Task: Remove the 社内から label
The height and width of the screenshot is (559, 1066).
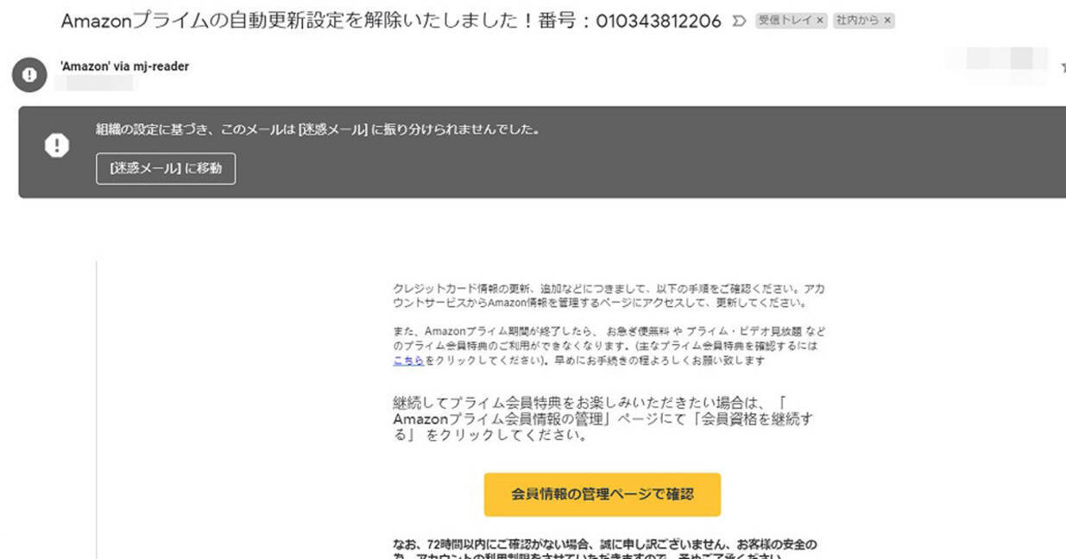Action: (x=887, y=21)
